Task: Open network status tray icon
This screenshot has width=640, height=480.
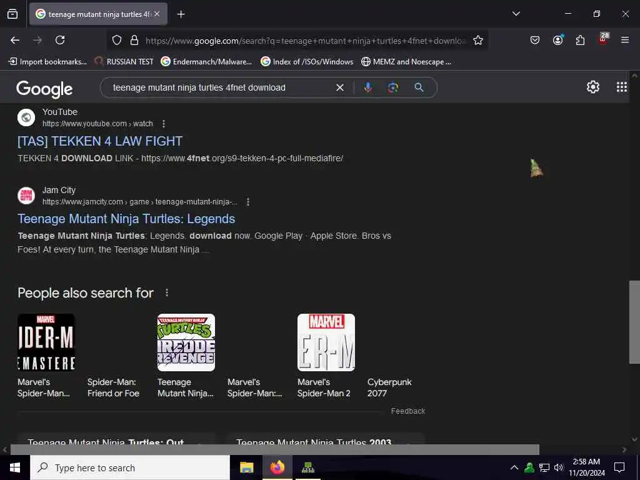Action: [x=544, y=467]
